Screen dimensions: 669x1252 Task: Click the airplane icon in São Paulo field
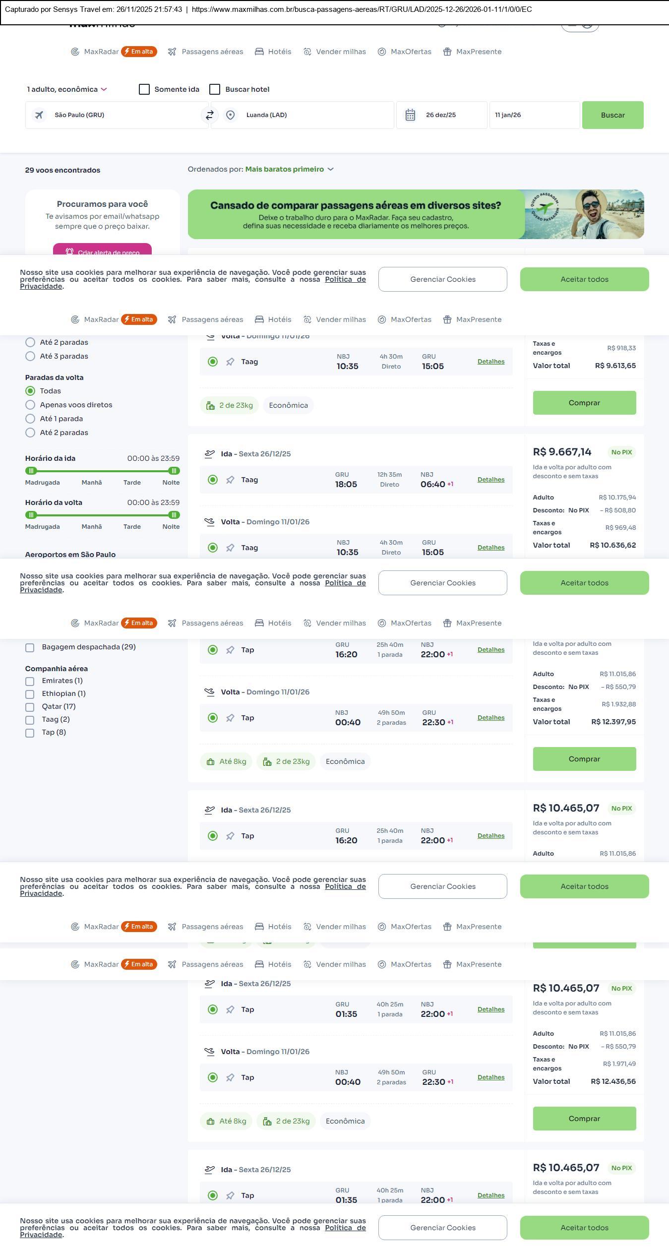(39, 115)
